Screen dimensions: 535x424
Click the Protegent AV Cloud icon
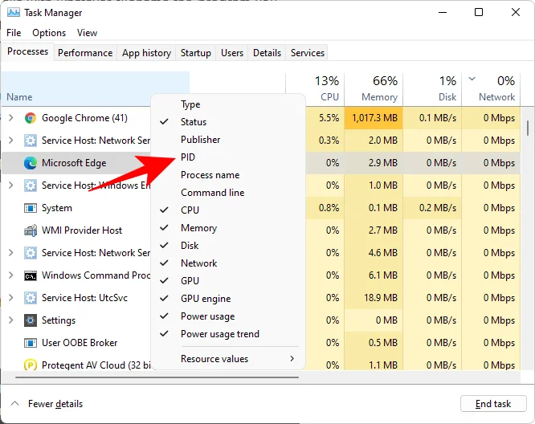pyautogui.click(x=31, y=365)
